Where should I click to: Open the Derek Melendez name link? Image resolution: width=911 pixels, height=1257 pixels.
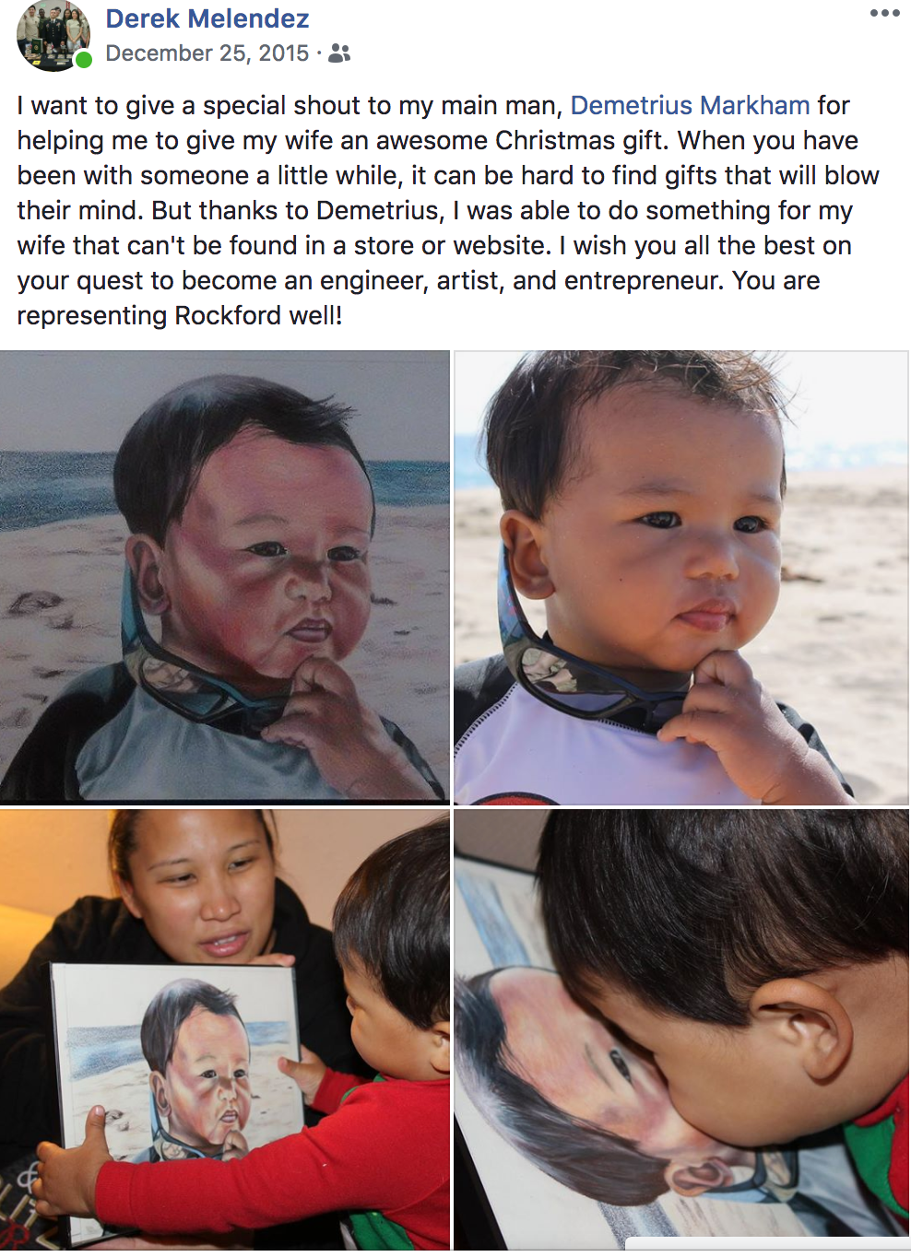(x=207, y=18)
